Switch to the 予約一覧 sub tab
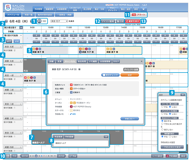This screenshot has height=162, width=191. pos(29,15)
